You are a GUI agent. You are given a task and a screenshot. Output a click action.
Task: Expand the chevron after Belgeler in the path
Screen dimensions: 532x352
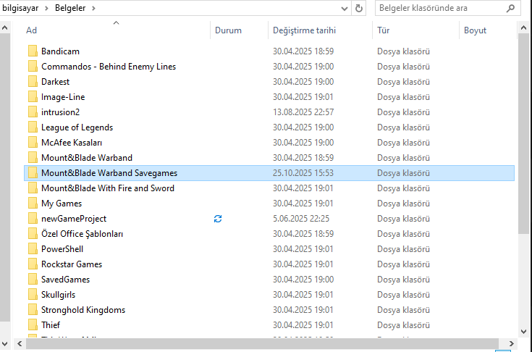click(93, 8)
